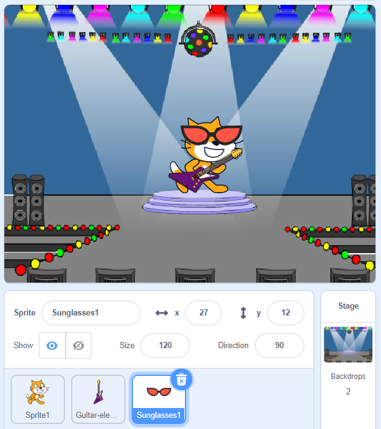
Task: Click the vertical arrows y icon
Action: pyautogui.click(x=243, y=313)
